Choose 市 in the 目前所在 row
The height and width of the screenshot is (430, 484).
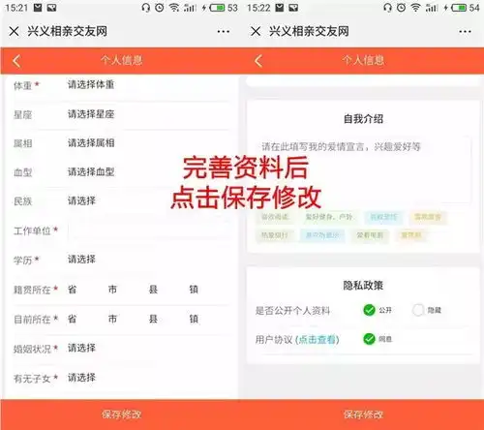(x=112, y=319)
